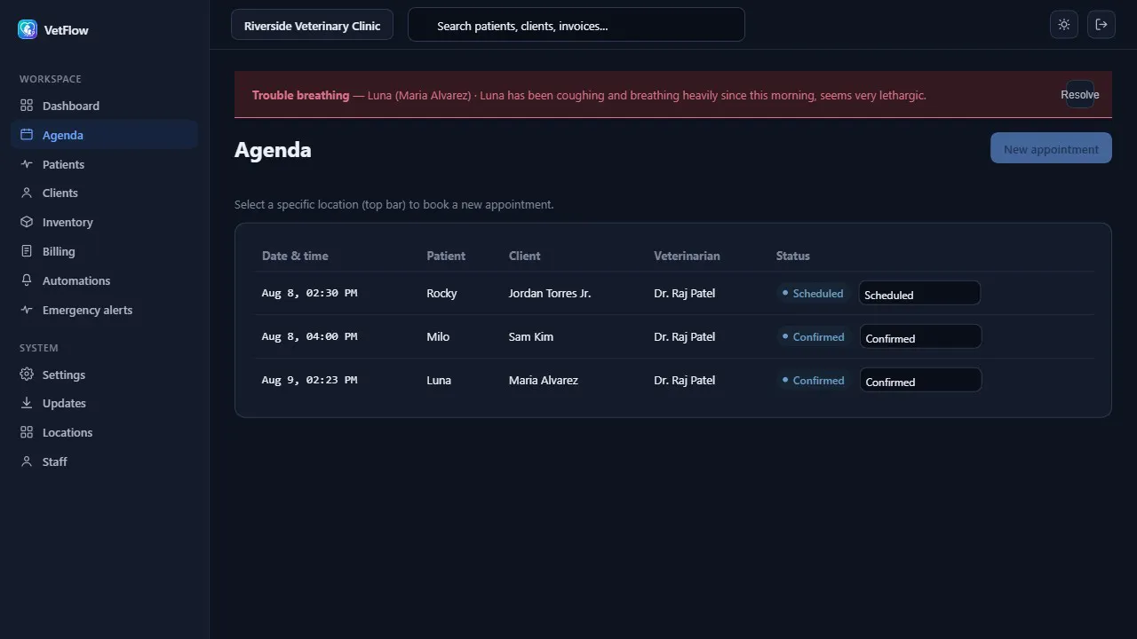This screenshot has height=639, width=1137.
Task: Open the Billing section
Action: click(104, 251)
